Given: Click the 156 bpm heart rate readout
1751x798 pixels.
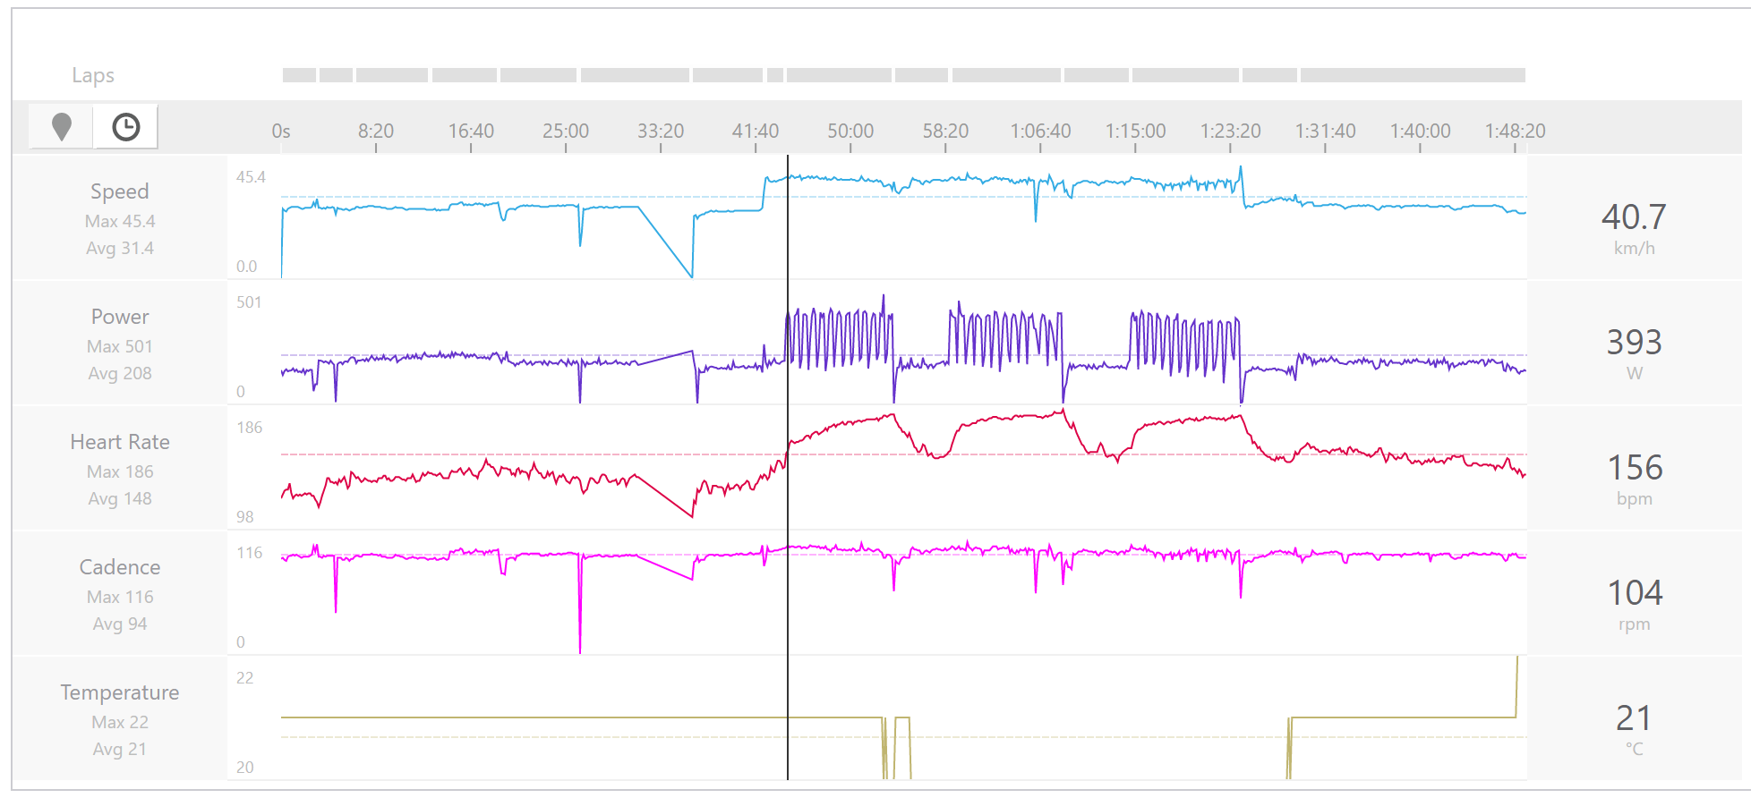Looking at the screenshot, I should [x=1634, y=468].
